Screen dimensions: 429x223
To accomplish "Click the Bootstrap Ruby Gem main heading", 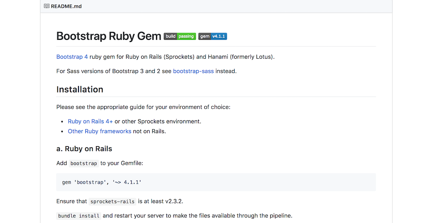I will pos(109,36).
